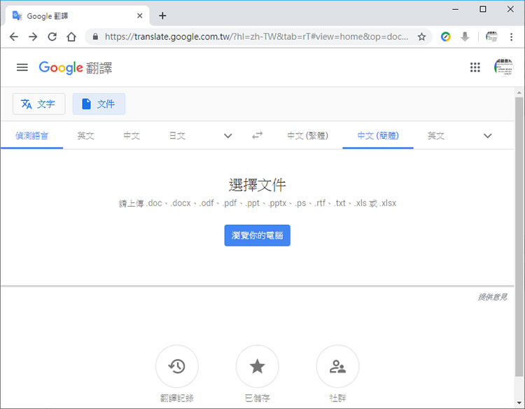Open a new browser tab
Image resolution: width=525 pixels, height=409 pixels.
162,15
